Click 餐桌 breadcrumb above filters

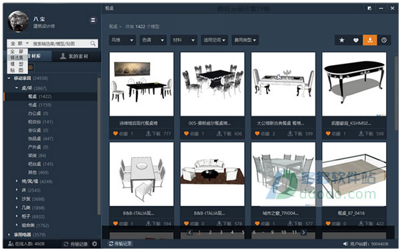click(x=113, y=27)
